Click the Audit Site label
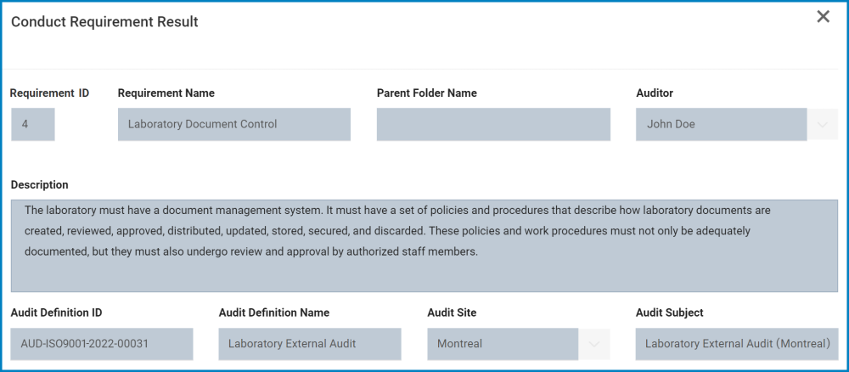Screen dimensions: 849x372 tap(455, 313)
